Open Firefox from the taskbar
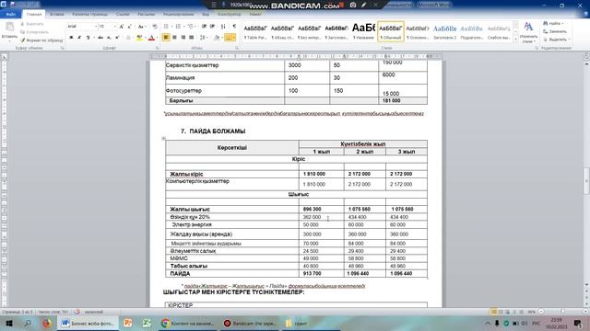 47,323
